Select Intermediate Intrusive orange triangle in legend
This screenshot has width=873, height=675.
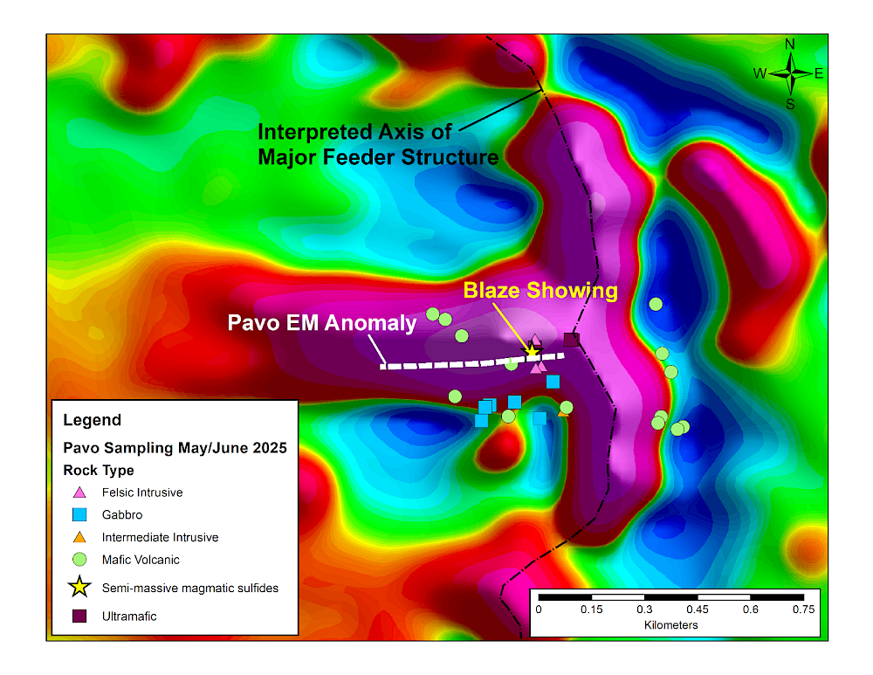pyautogui.click(x=79, y=537)
